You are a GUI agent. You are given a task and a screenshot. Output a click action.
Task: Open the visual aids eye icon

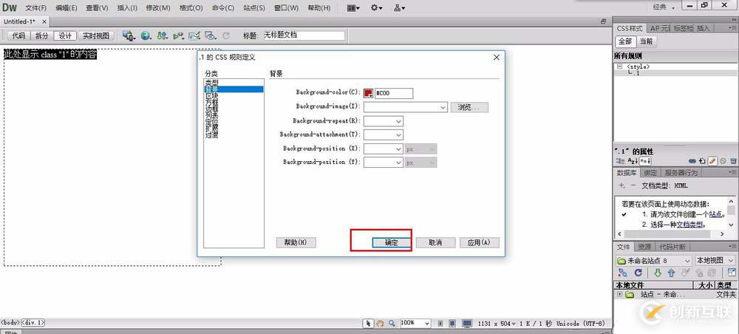(x=210, y=35)
